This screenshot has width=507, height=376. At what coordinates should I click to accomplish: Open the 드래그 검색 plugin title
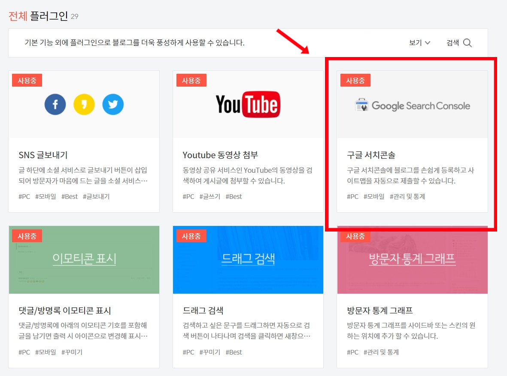203,310
